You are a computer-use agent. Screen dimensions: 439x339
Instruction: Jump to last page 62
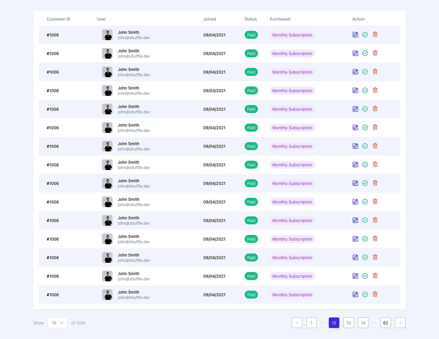[x=386, y=323]
